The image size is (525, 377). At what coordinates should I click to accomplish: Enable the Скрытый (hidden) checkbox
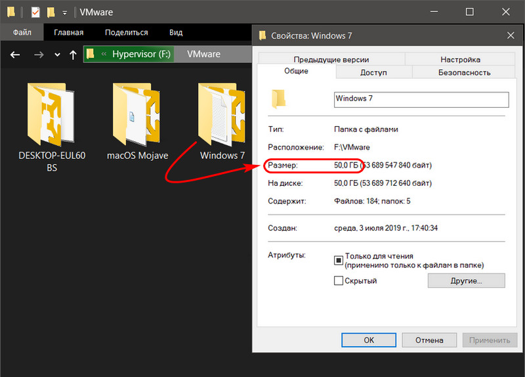(339, 280)
